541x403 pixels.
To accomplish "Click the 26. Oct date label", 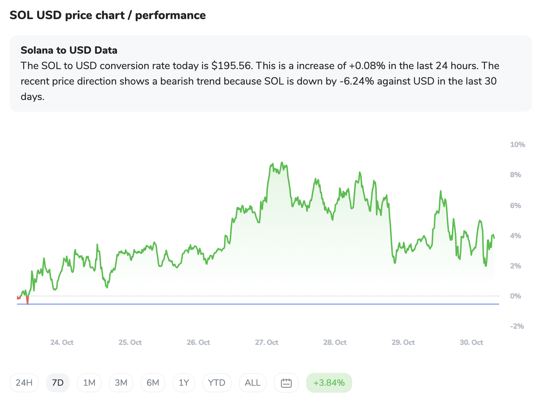I will (198, 342).
